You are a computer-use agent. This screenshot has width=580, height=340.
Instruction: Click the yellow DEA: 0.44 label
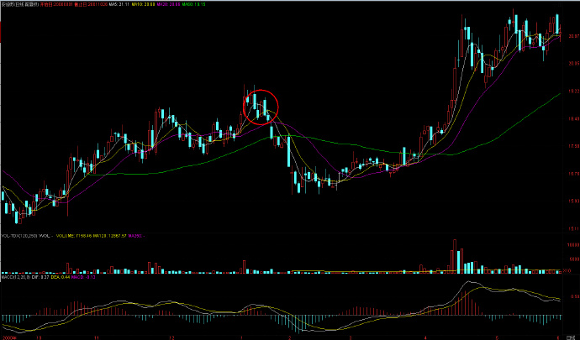tap(61, 277)
